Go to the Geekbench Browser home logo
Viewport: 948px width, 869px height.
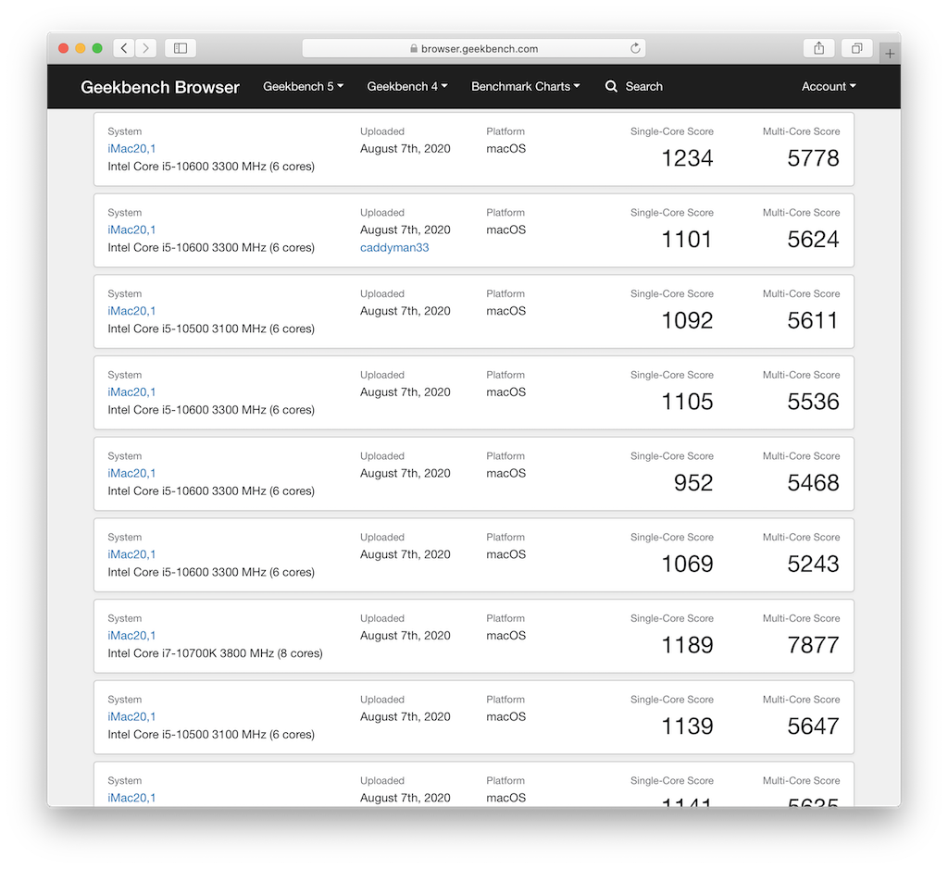pos(160,87)
